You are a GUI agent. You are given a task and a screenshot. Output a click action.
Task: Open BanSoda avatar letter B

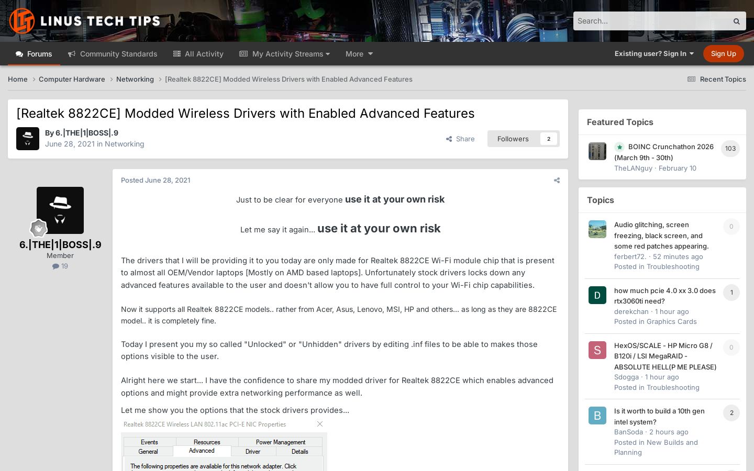[597, 416]
